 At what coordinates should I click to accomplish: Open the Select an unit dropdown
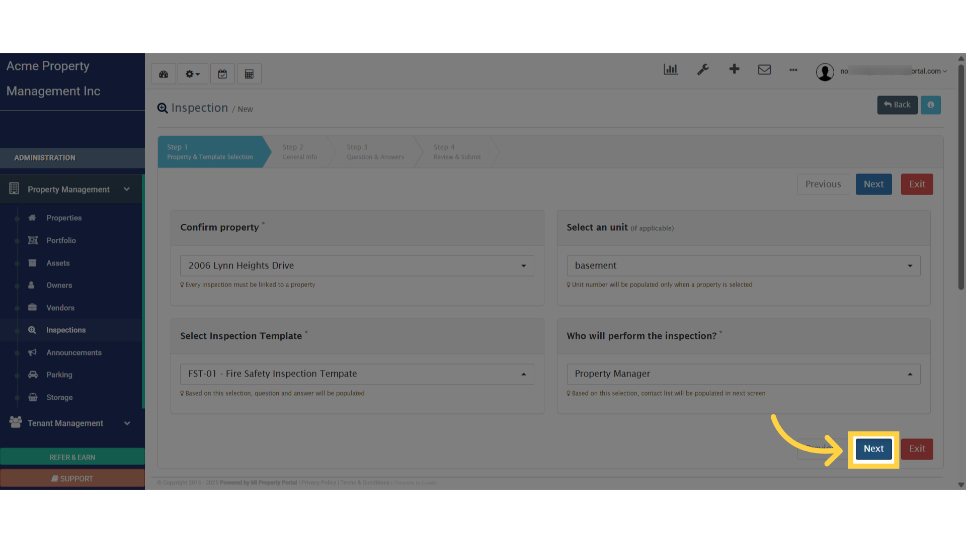pyautogui.click(x=744, y=265)
